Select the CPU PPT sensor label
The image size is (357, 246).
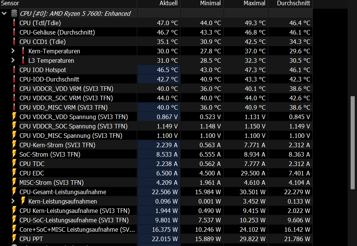click(x=31, y=239)
